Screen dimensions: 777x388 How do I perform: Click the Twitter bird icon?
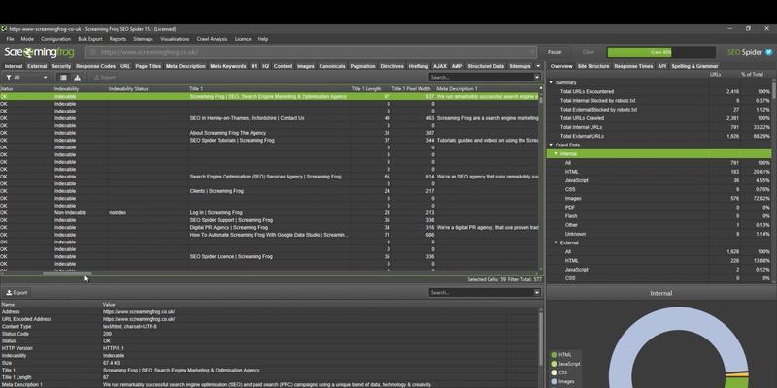[x=768, y=52]
